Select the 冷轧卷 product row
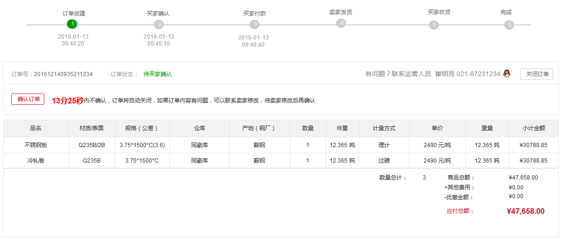Image resolution: width=563 pixels, height=242 pixels. pos(36,161)
